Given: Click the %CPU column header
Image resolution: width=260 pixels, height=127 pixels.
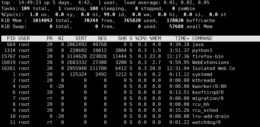Looking at the screenshot, I should tap(141, 38).
